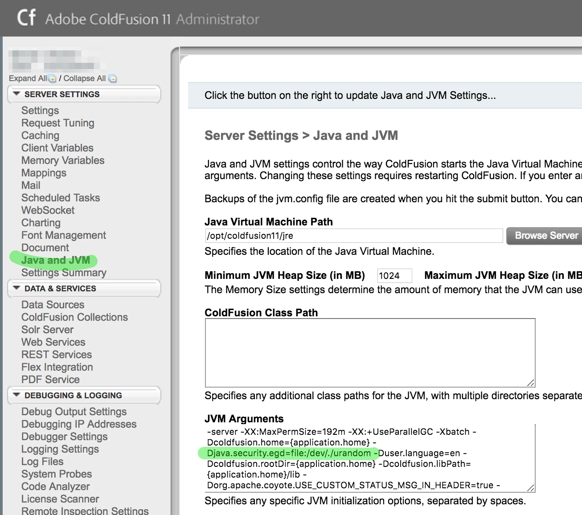Open Client Variables
582x515 pixels.
[x=57, y=148]
